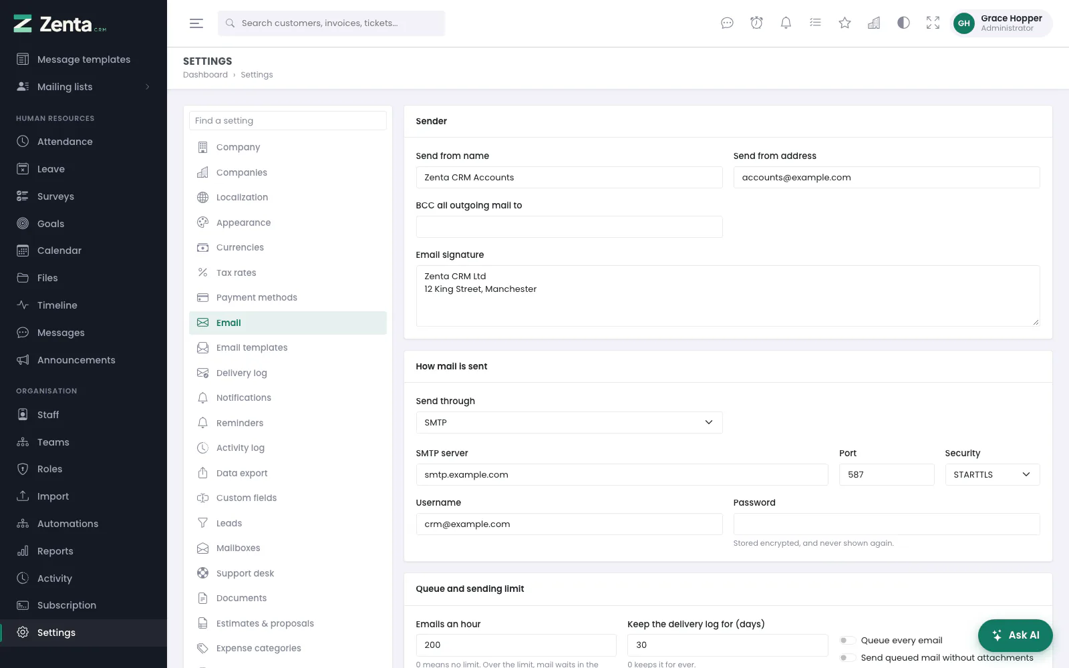
Task: Select Payment methods settings section
Action: (288, 298)
